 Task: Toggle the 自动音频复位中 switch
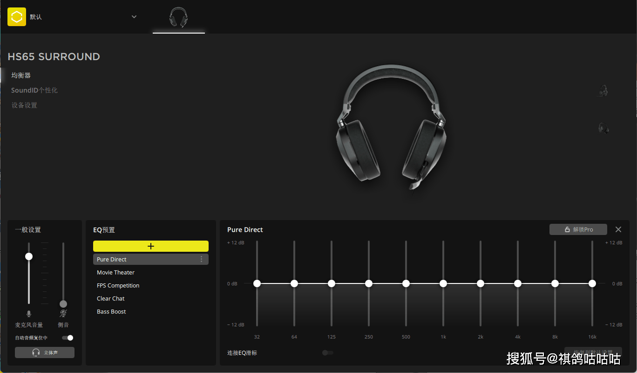pyautogui.click(x=68, y=338)
